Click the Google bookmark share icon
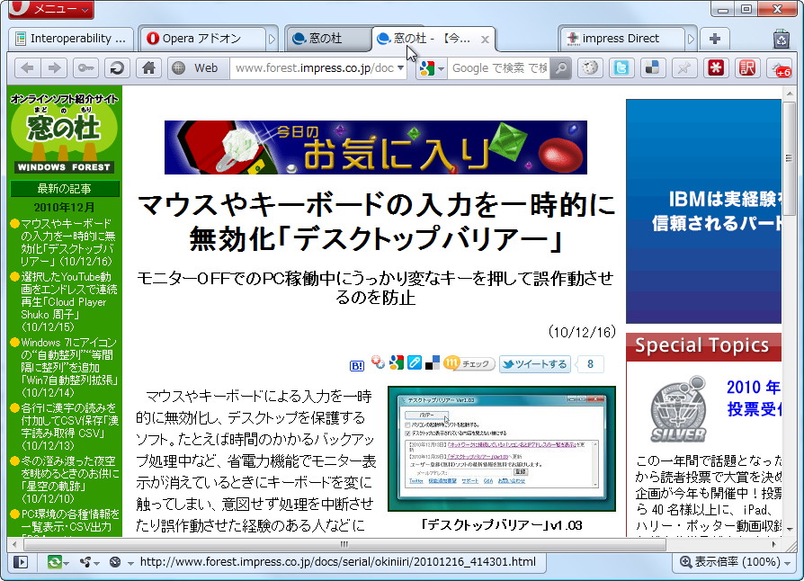 [397, 362]
